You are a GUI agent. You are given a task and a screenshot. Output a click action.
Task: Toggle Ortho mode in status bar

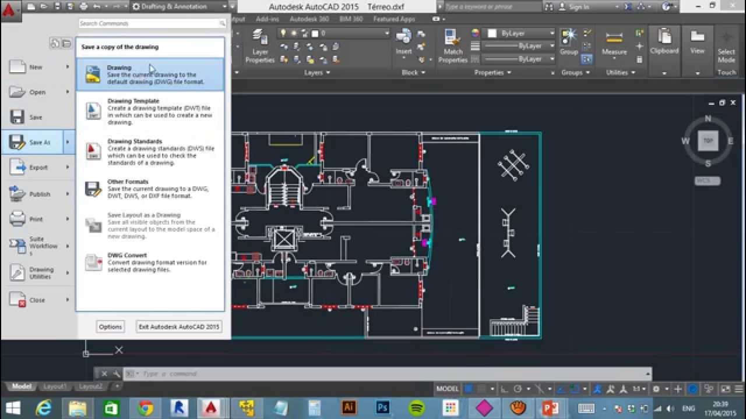click(504, 389)
